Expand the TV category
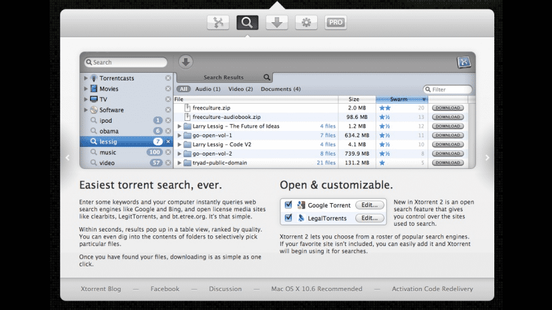The height and width of the screenshot is (310, 552). 86,99
